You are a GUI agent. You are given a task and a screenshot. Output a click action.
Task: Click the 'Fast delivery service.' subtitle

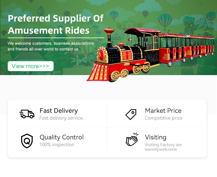coord(62,118)
